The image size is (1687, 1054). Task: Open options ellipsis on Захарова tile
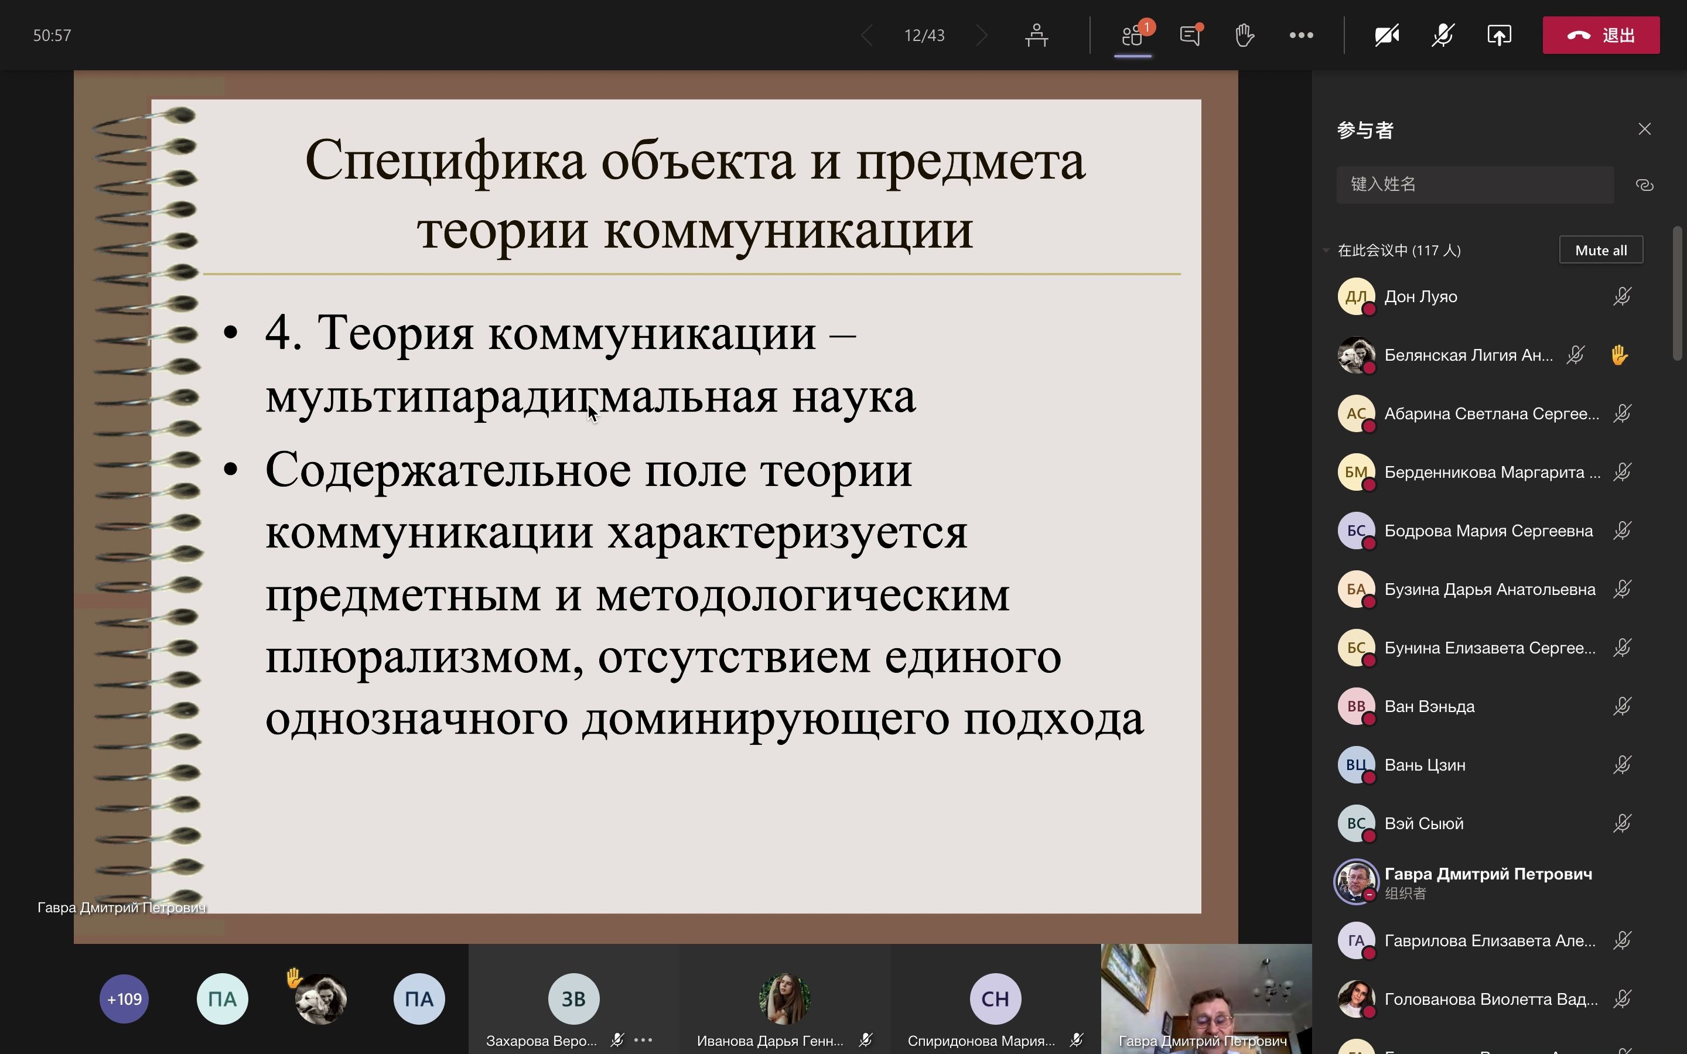click(x=643, y=1040)
